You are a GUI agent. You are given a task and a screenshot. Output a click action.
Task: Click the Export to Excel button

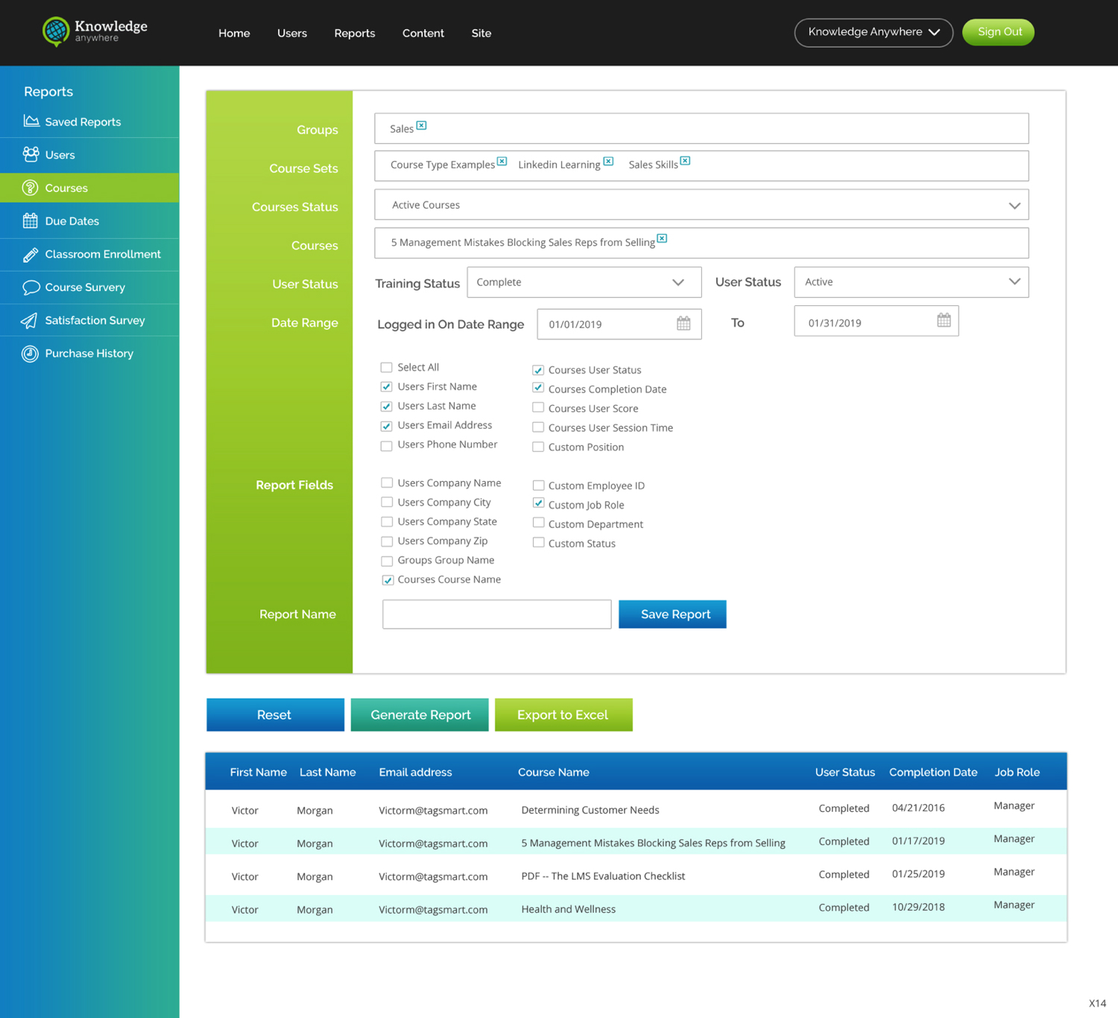pos(563,714)
